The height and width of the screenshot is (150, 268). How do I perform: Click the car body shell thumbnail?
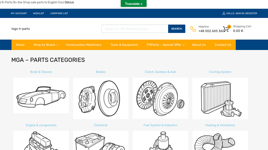coord(41,96)
